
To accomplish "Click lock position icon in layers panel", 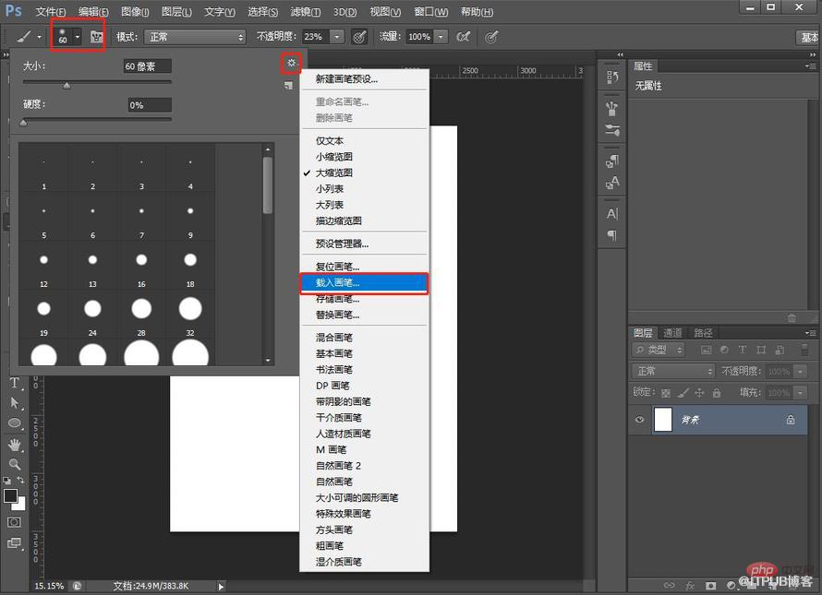I will pyautogui.click(x=699, y=392).
